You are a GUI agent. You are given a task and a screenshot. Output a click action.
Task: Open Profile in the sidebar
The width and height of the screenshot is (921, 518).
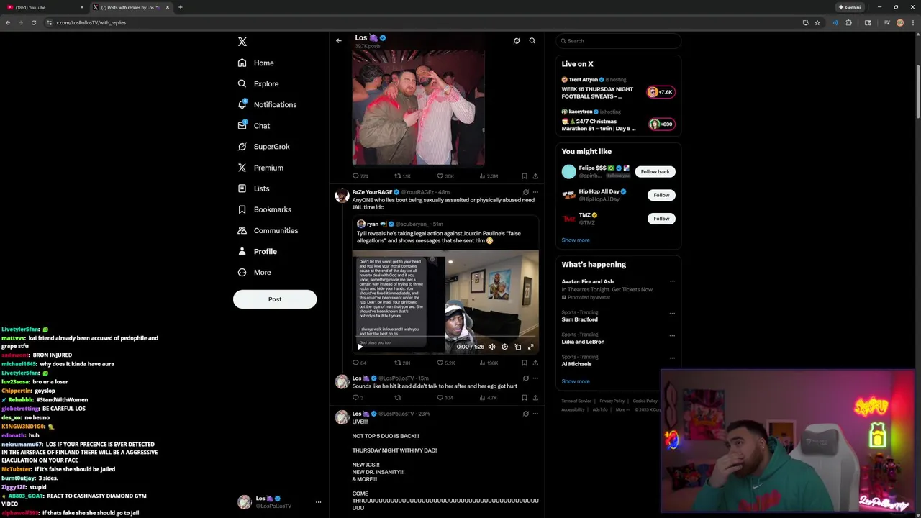pos(257,251)
